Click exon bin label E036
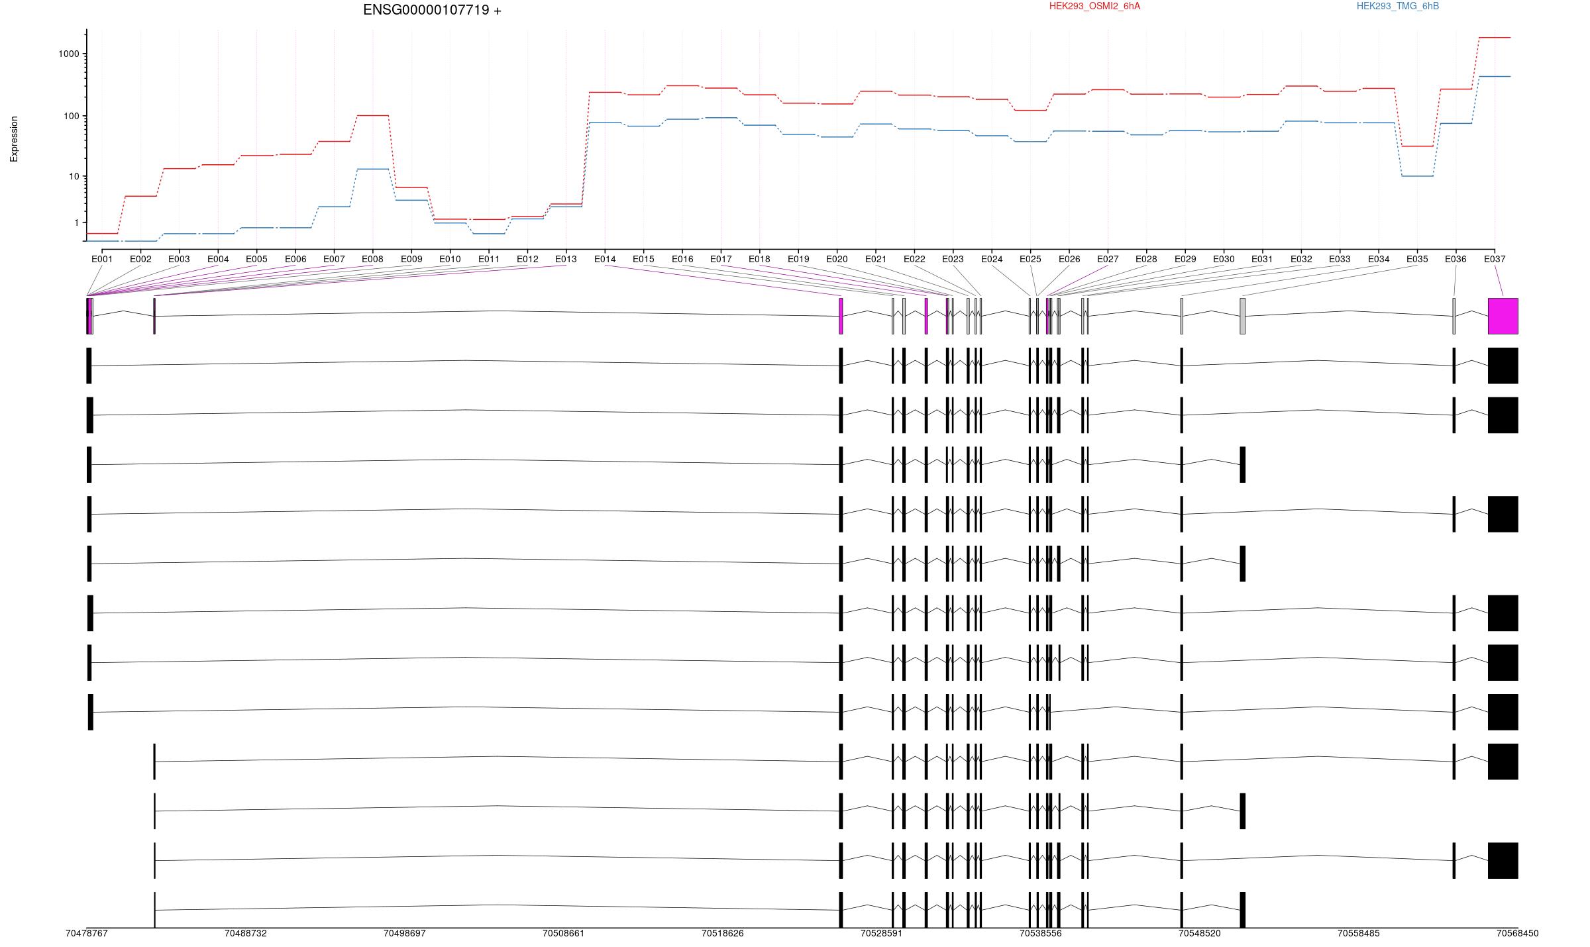The height and width of the screenshot is (947, 1590). (x=1456, y=259)
